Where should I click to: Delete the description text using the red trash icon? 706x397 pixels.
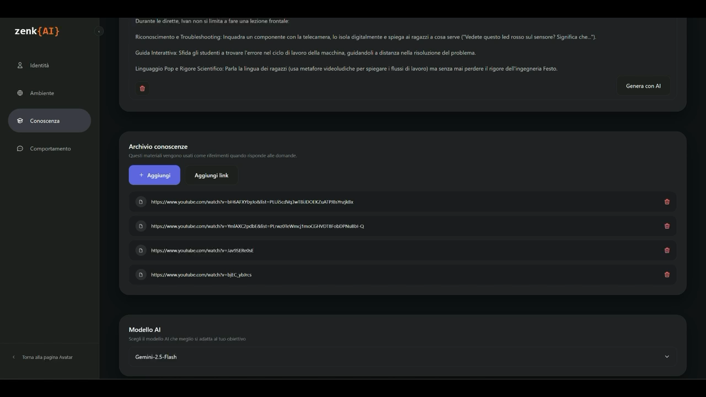point(142,88)
